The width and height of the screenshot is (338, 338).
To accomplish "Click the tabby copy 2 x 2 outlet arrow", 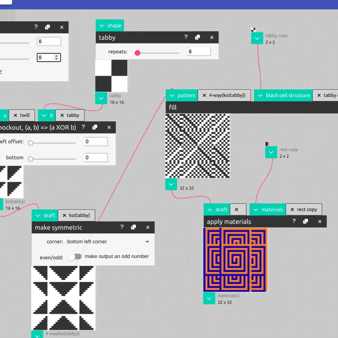I will (x=257, y=38).
